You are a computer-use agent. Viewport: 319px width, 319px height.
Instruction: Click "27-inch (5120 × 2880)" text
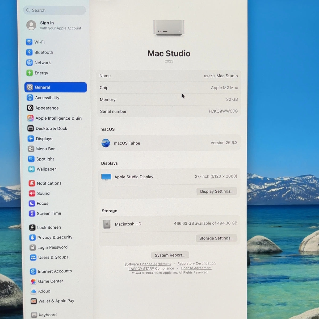pos(216,176)
